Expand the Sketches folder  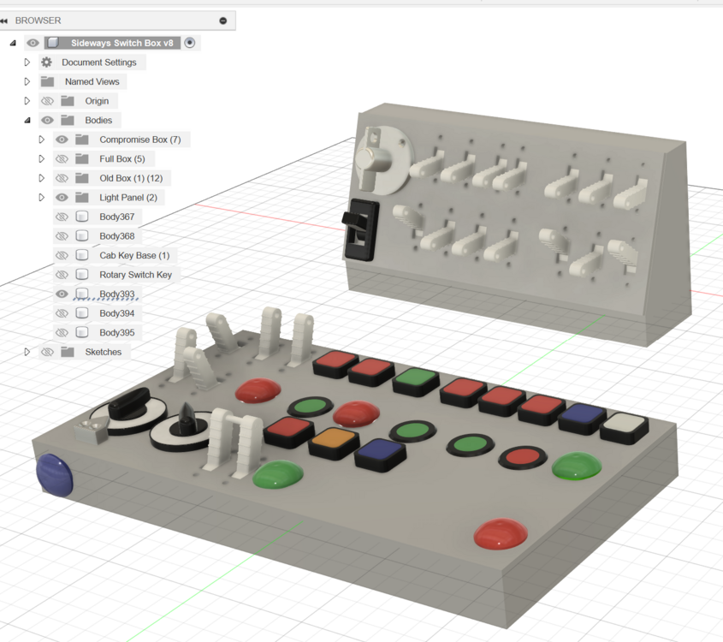coord(27,352)
